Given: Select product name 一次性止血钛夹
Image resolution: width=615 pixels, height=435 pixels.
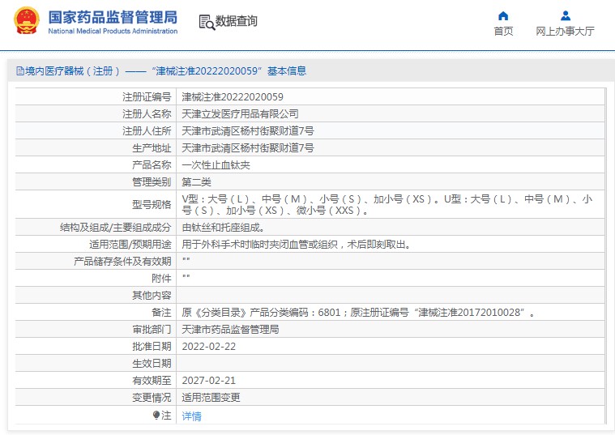Looking at the screenshot, I should click(216, 165).
